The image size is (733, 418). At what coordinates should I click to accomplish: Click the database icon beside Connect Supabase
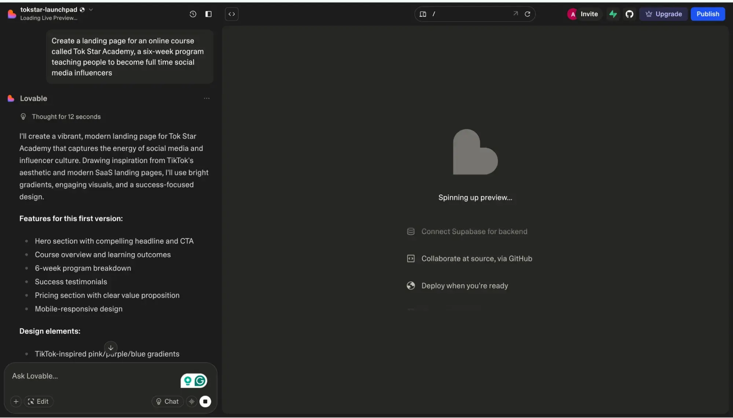(x=411, y=232)
